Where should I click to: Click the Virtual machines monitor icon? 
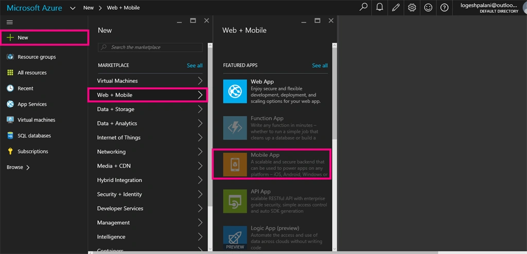(10, 120)
